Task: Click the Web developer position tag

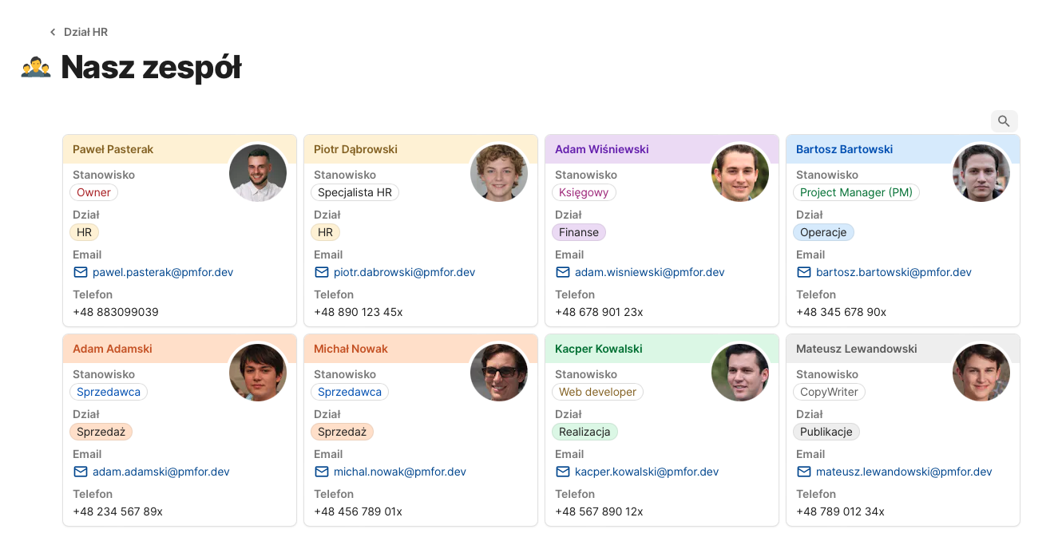Action: [597, 392]
